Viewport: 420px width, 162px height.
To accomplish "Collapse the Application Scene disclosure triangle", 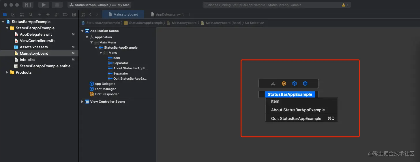I will (x=82, y=31).
